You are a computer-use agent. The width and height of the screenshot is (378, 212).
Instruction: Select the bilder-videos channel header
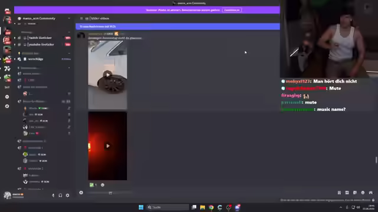coord(100,18)
